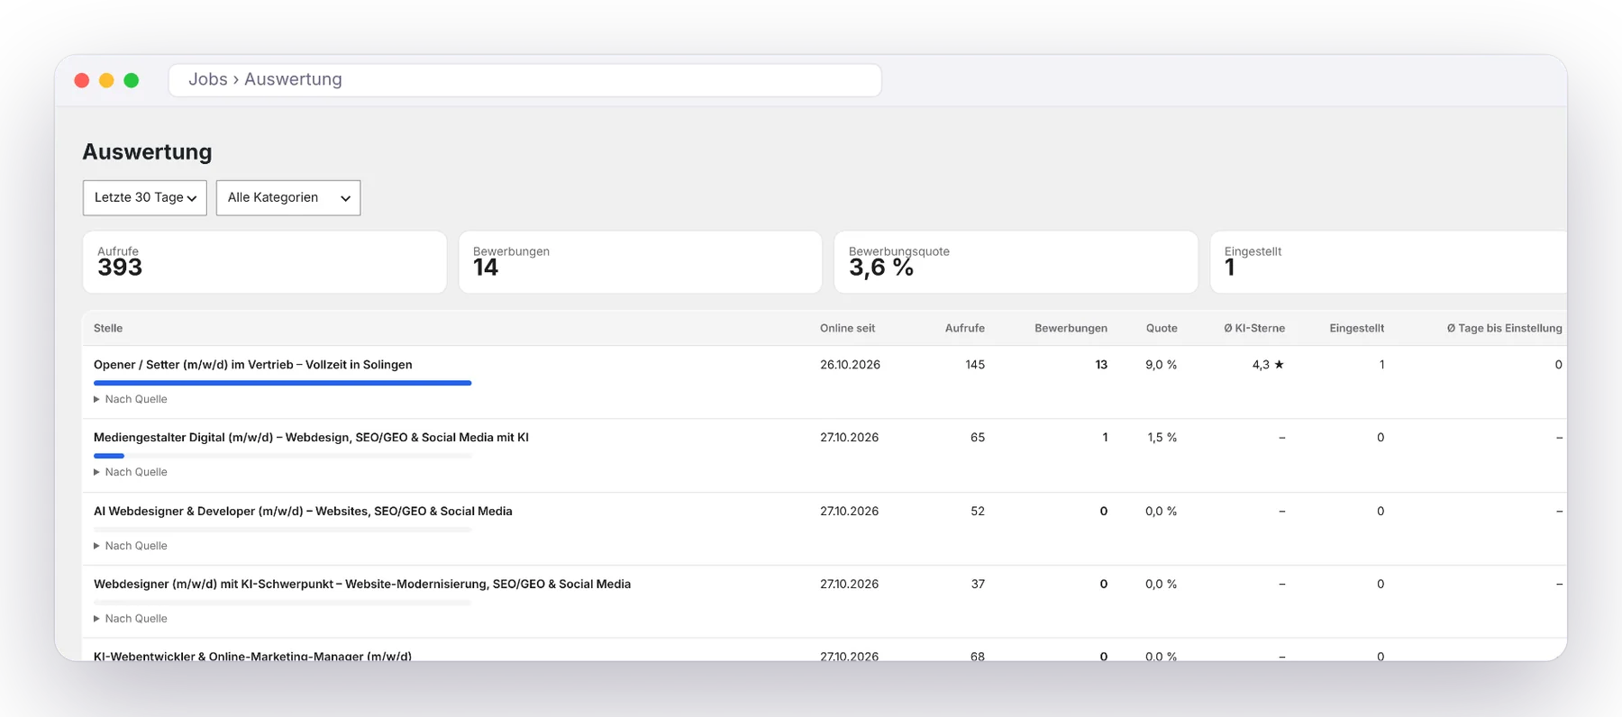The image size is (1622, 717).
Task: Click the Aufrufe column header
Action: click(x=965, y=329)
